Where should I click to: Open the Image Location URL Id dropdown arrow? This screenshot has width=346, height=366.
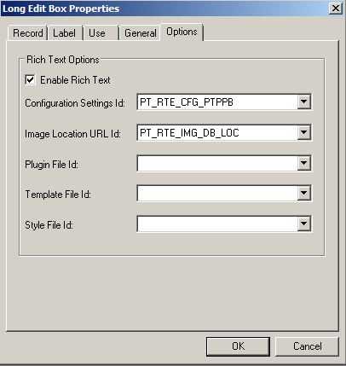coord(303,132)
